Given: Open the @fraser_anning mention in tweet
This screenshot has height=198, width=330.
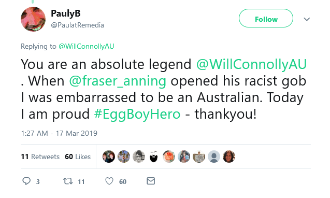Looking at the screenshot, I should point(118,81).
